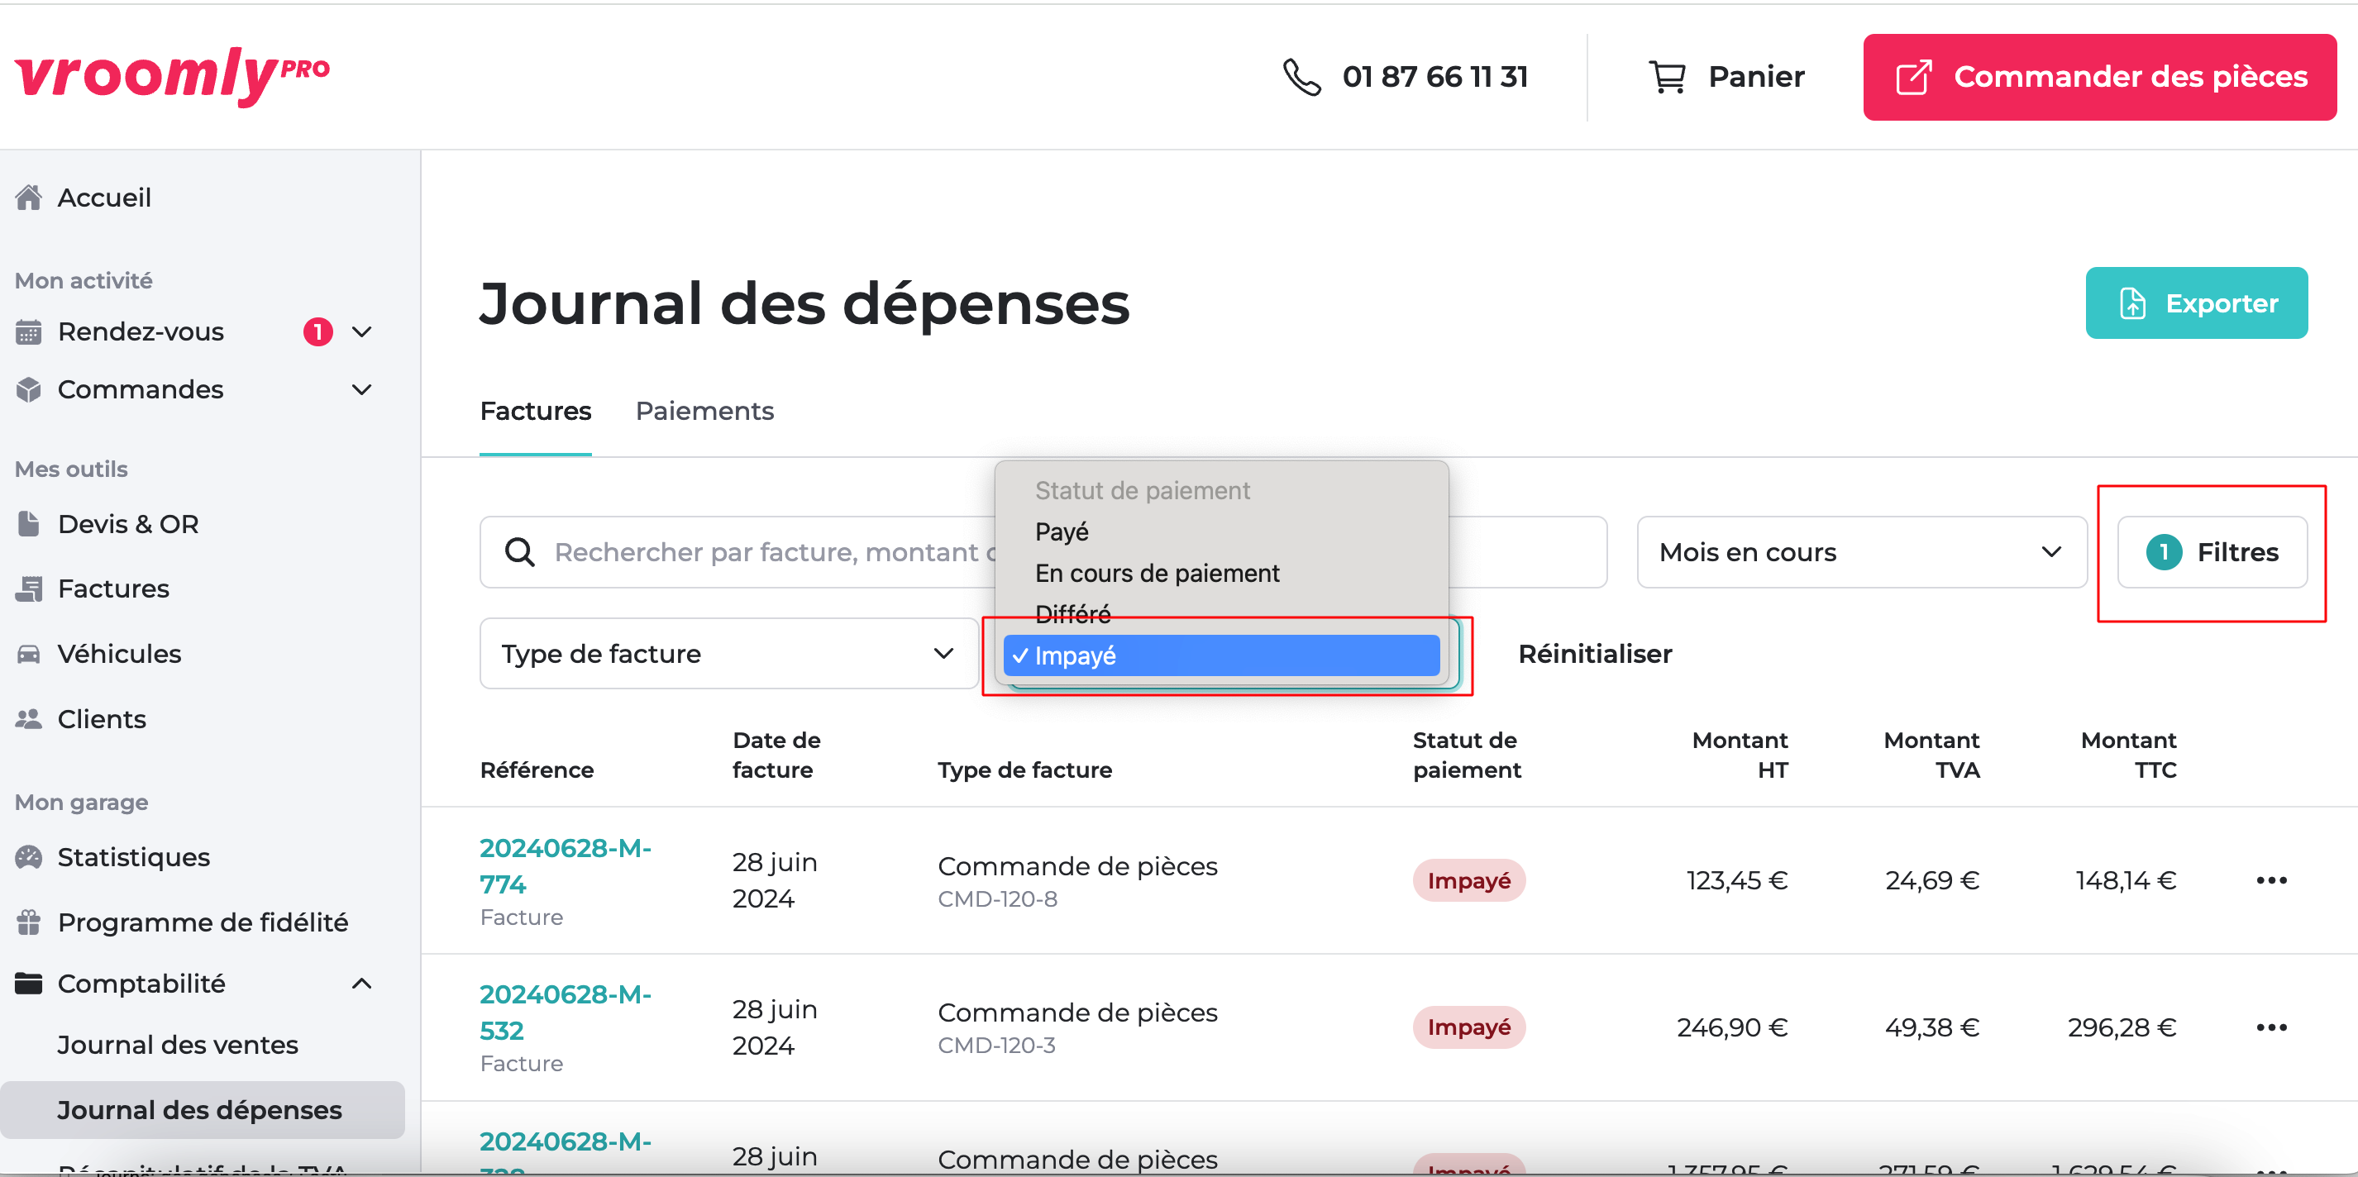Click the Factures sidebar icon
Viewport: 2358px width, 1177px height.
point(29,588)
